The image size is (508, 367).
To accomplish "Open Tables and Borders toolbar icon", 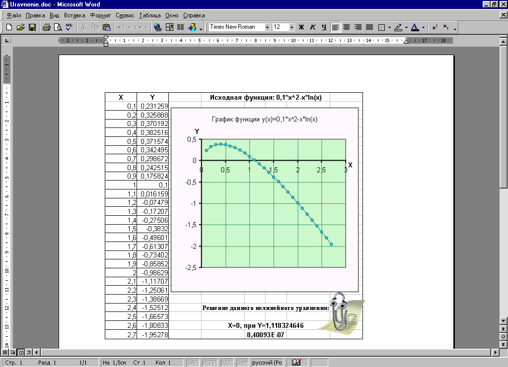I will (169, 27).
